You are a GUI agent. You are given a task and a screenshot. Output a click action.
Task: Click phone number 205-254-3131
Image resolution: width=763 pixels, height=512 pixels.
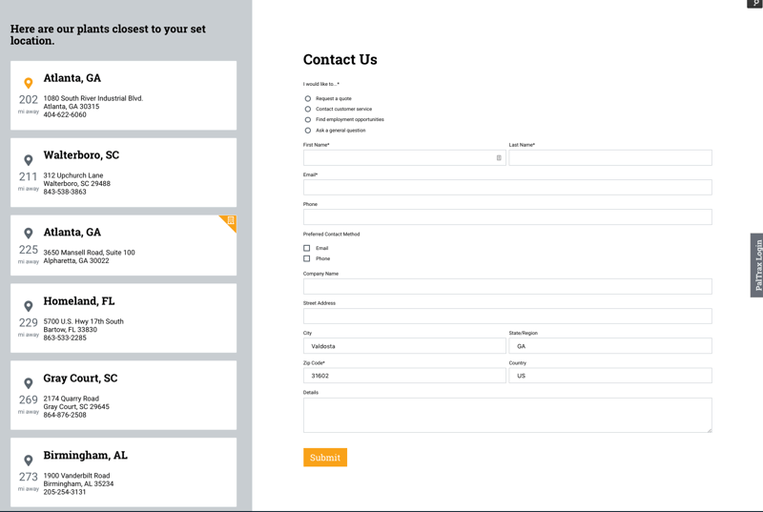[65, 492]
